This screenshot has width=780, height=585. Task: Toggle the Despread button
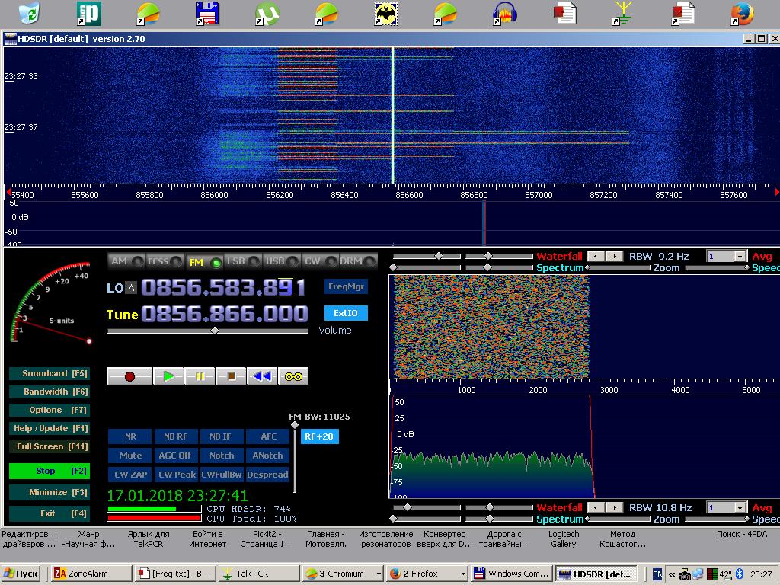pyautogui.click(x=267, y=474)
